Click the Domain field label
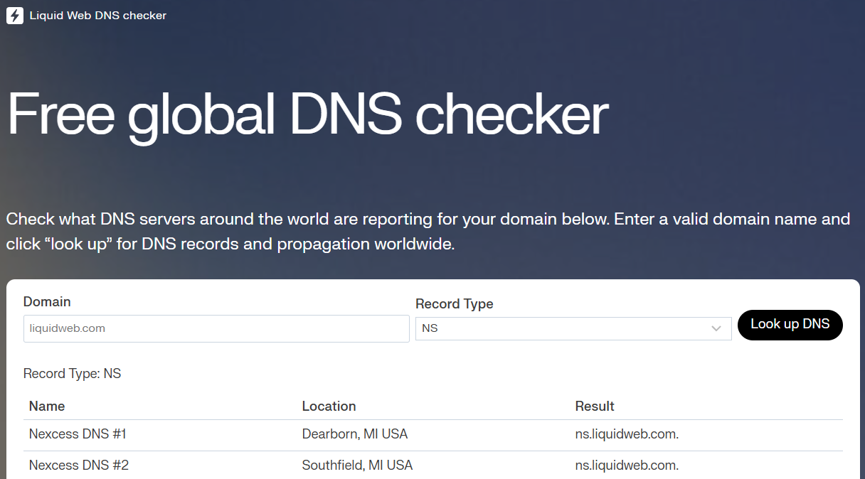This screenshot has height=479, width=865. click(x=47, y=301)
